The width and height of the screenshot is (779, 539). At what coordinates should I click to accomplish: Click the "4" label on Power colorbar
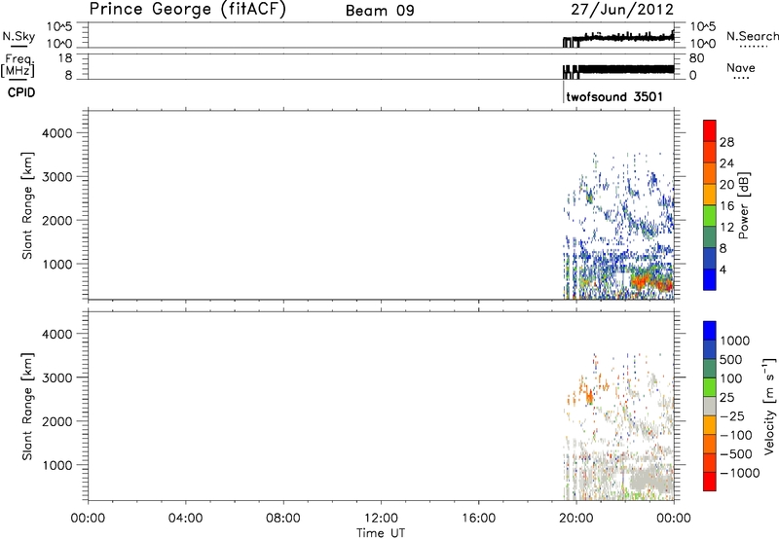(723, 269)
